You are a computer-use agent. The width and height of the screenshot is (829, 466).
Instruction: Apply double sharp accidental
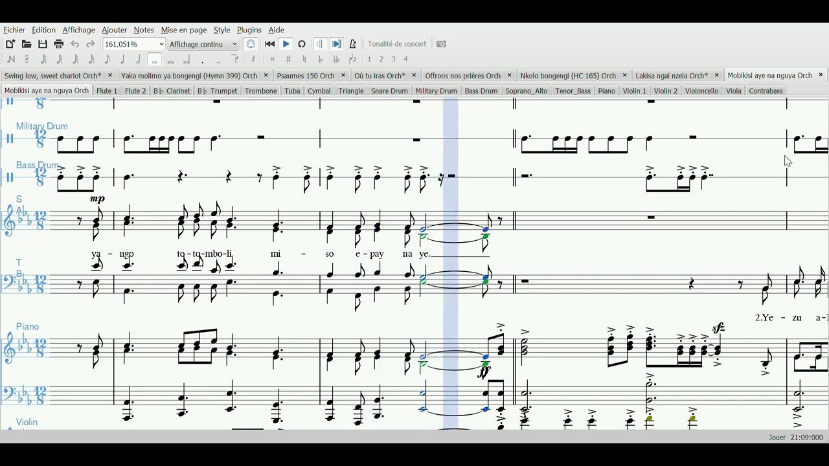pos(273,60)
